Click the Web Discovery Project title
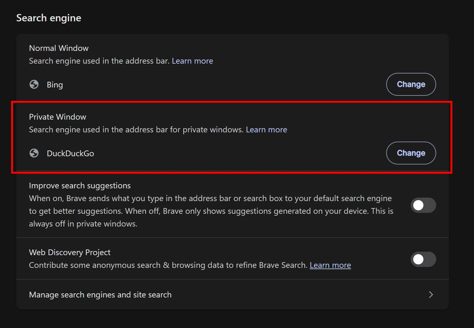The width and height of the screenshot is (474, 328). [70, 252]
